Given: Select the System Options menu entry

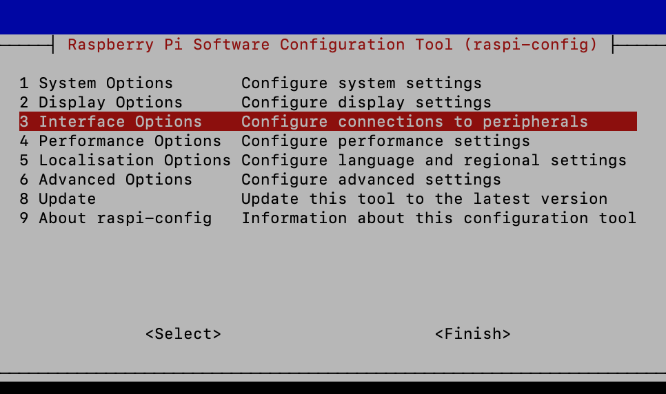Looking at the screenshot, I should [97, 83].
